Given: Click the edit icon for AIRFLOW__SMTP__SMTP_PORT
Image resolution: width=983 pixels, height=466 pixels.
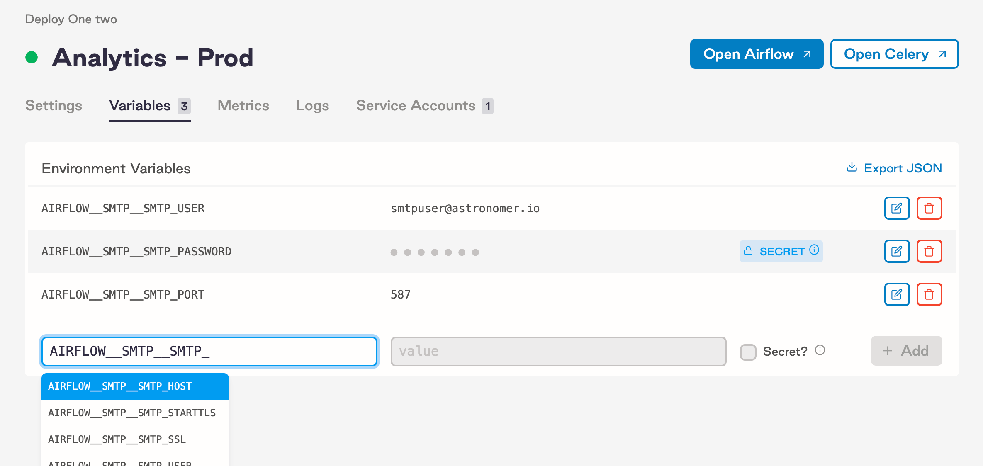Looking at the screenshot, I should click(897, 294).
